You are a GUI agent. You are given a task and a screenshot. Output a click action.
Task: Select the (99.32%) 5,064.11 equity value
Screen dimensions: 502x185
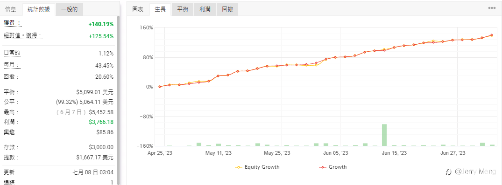(x=85, y=102)
